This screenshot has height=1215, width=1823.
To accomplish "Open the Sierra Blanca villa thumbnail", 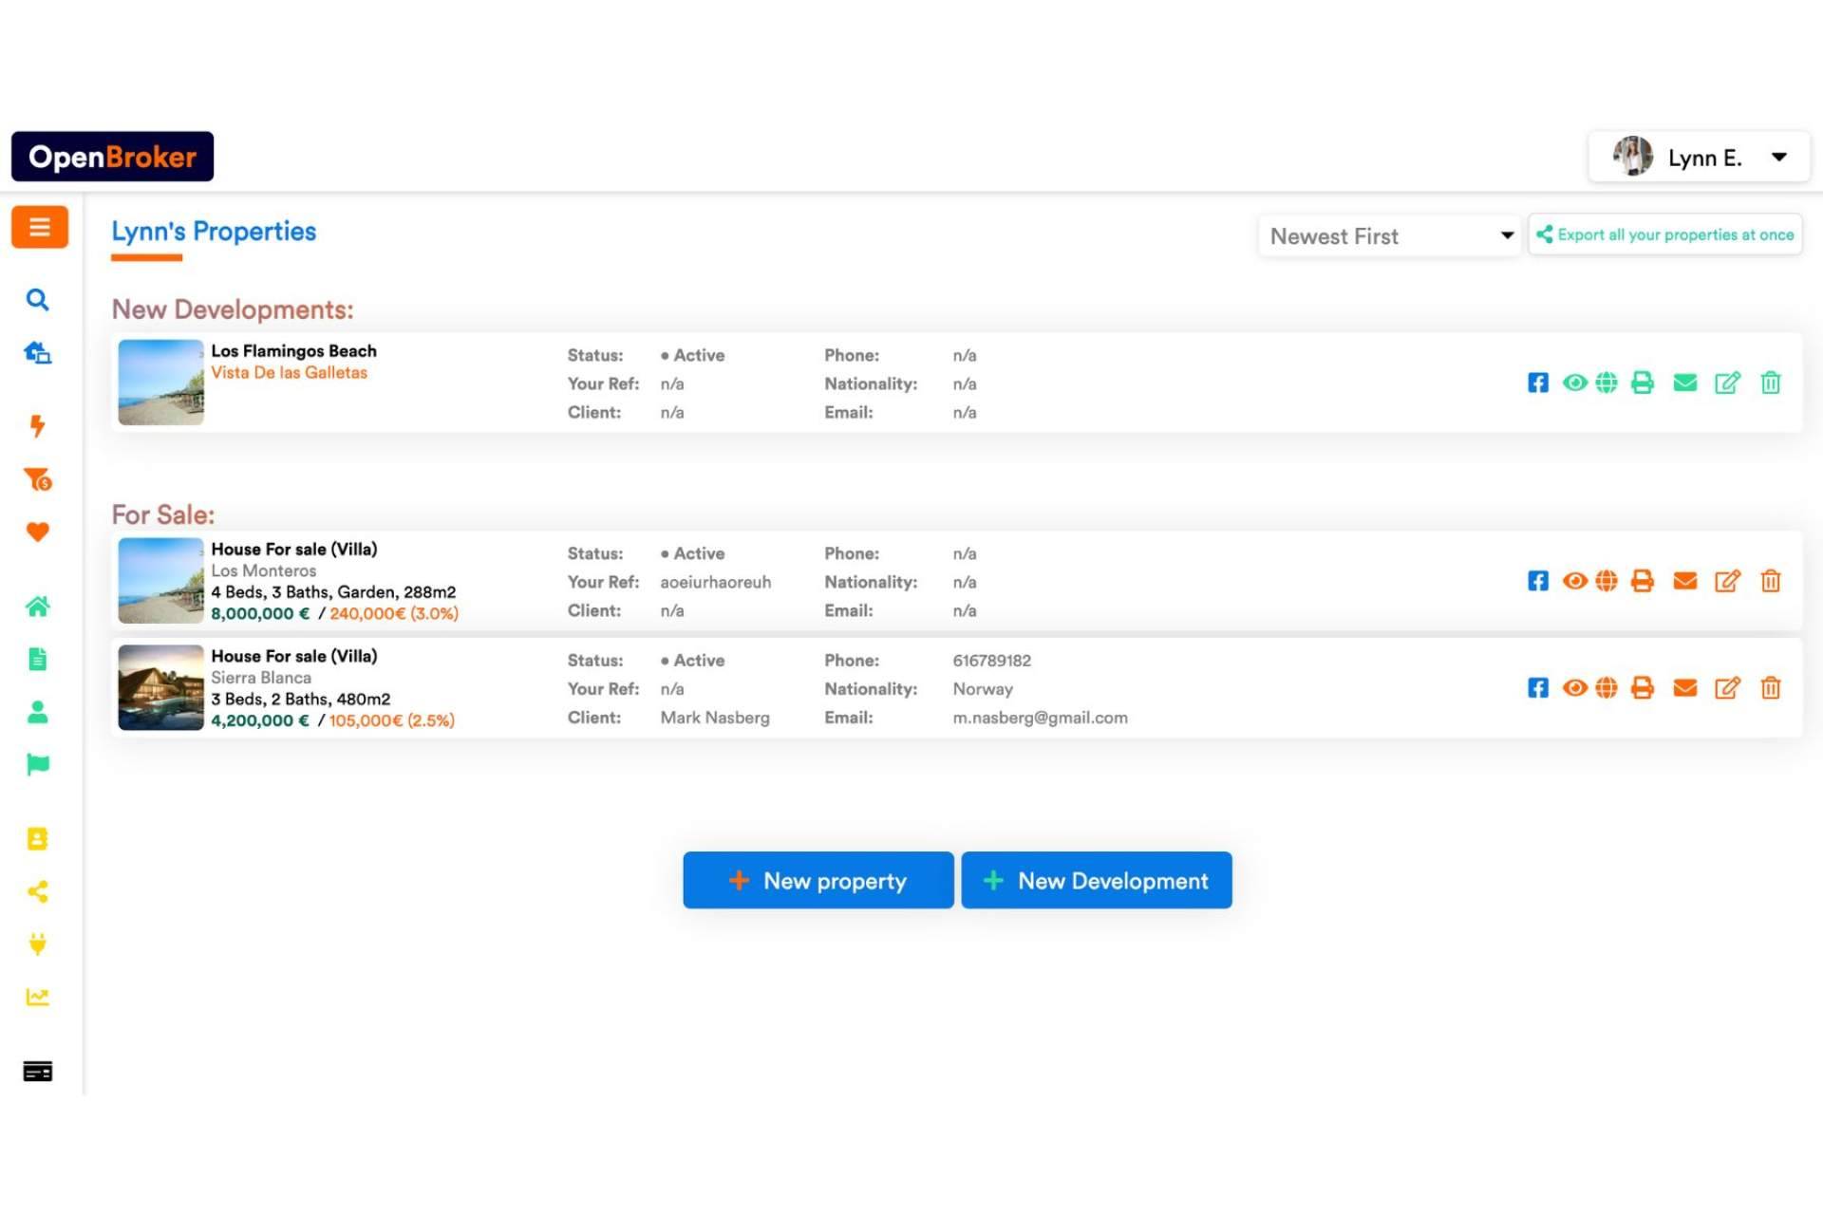I will coord(160,687).
